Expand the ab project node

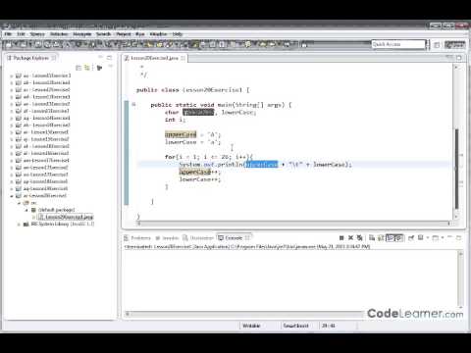tap(12, 82)
